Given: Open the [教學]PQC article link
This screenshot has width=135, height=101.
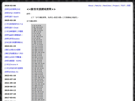Looking at the screenshot, I should coord(12,13).
